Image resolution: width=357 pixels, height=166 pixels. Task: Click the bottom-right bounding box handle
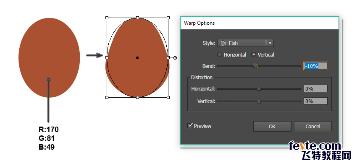click(168, 97)
